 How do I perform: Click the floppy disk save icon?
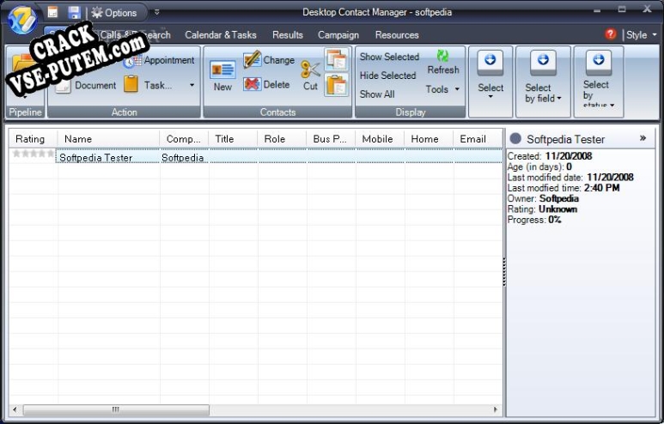tap(74, 12)
